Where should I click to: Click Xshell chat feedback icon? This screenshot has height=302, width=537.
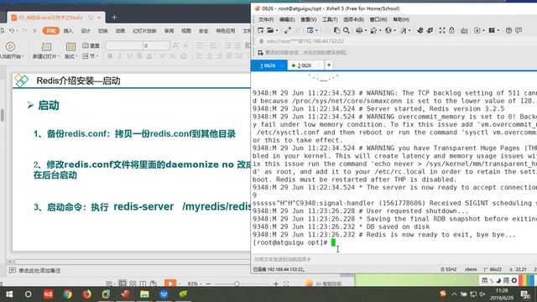point(519,30)
